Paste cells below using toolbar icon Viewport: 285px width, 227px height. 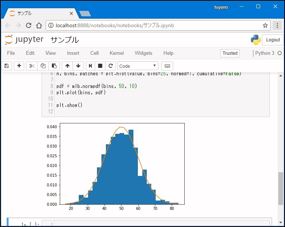point(54,66)
